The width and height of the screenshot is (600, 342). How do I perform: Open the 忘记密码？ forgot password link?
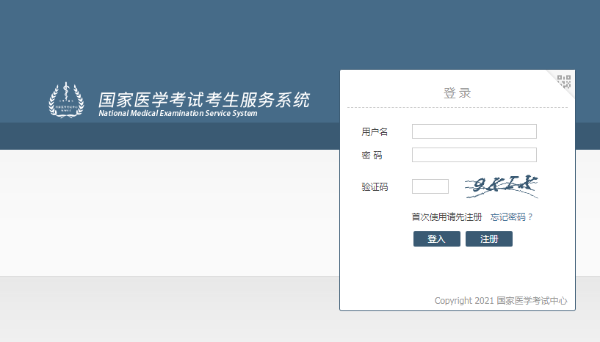(511, 217)
